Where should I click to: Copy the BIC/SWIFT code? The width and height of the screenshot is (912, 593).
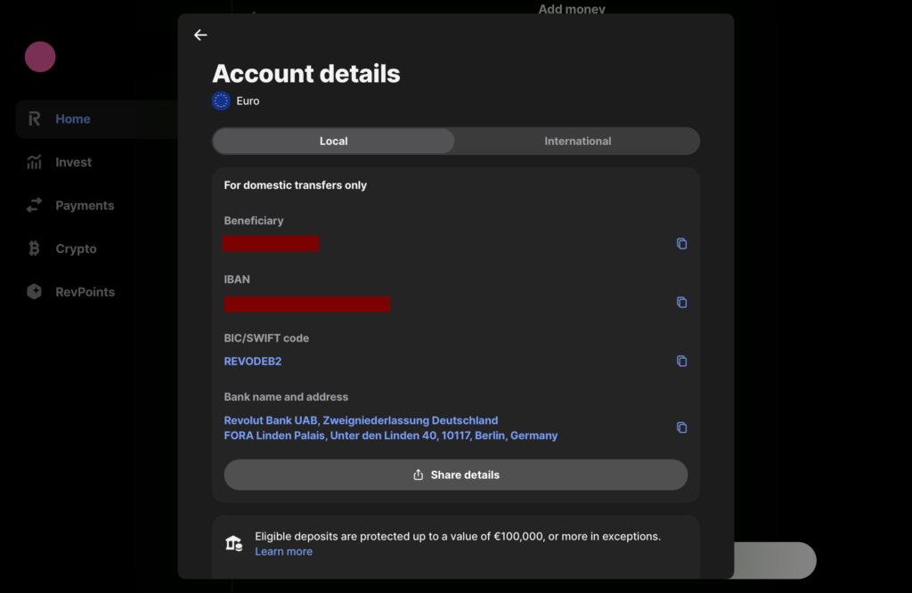681,361
